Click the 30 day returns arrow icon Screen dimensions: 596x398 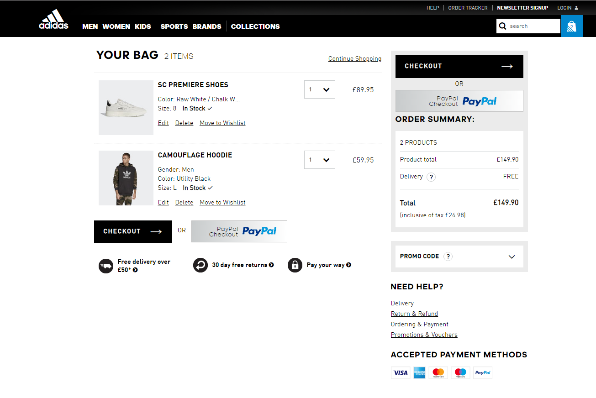pyautogui.click(x=200, y=265)
